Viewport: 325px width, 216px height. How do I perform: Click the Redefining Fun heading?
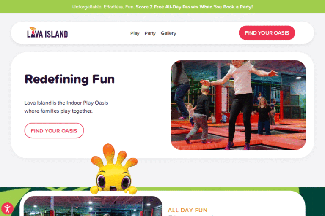69,79
